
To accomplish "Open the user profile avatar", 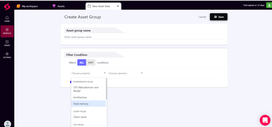I will (7, 124).
